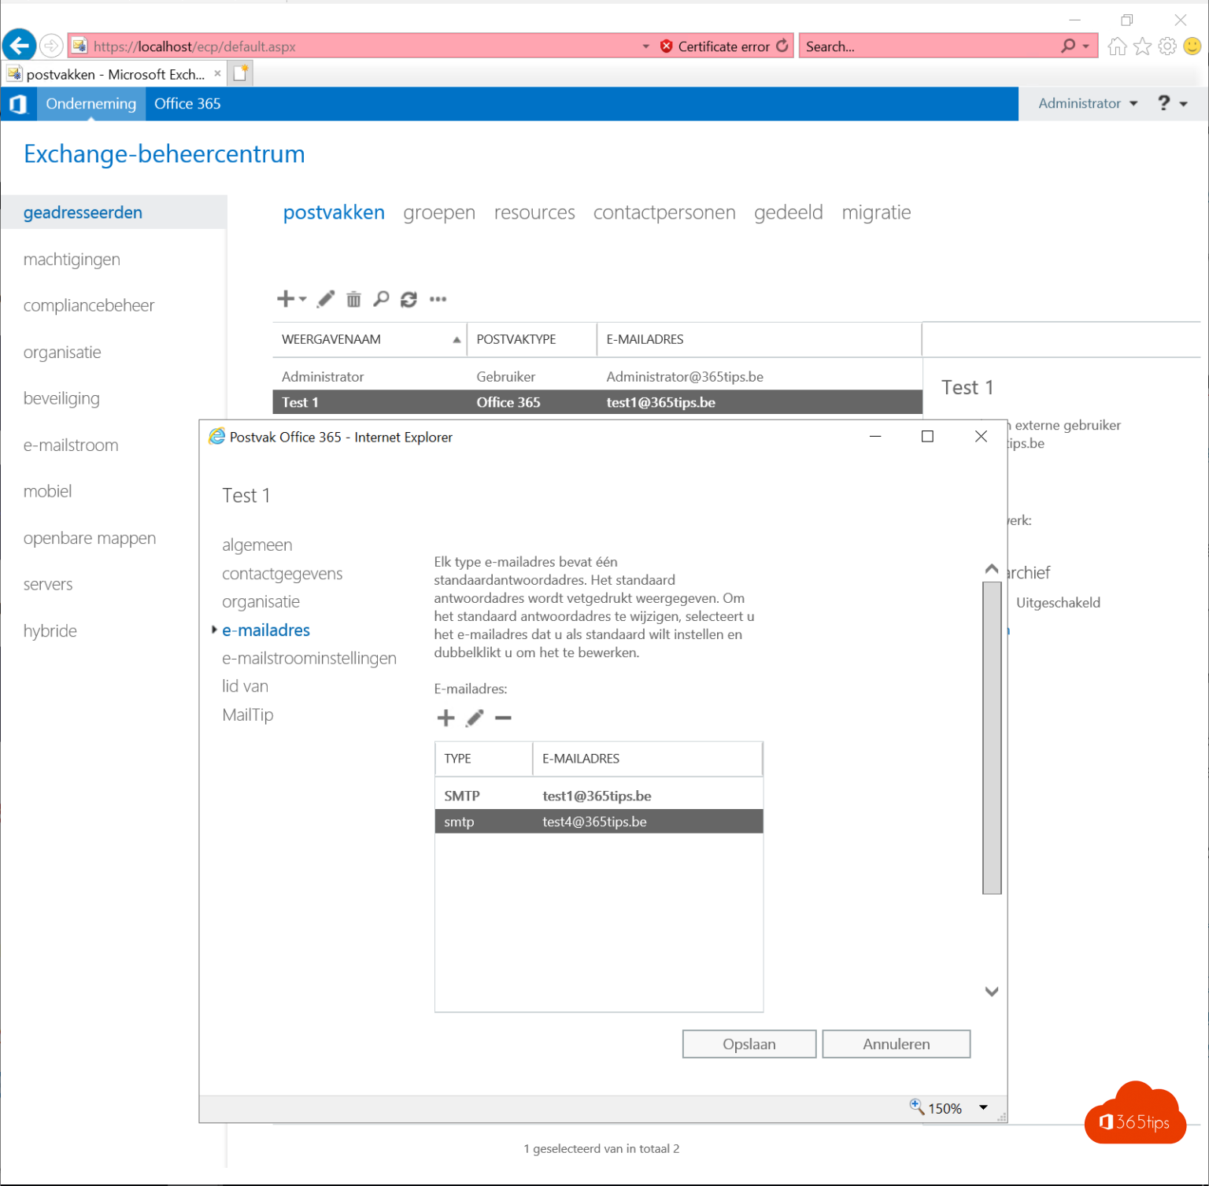Click the Opslaan button
Viewport: 1209px width, 1186px height.
coord(749,1044)
